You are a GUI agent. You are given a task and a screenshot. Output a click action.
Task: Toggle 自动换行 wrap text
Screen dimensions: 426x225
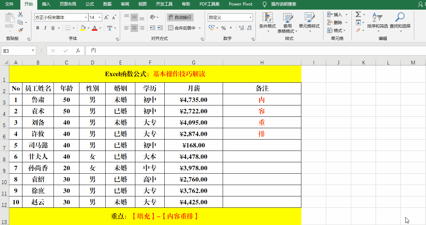point(180,17)
